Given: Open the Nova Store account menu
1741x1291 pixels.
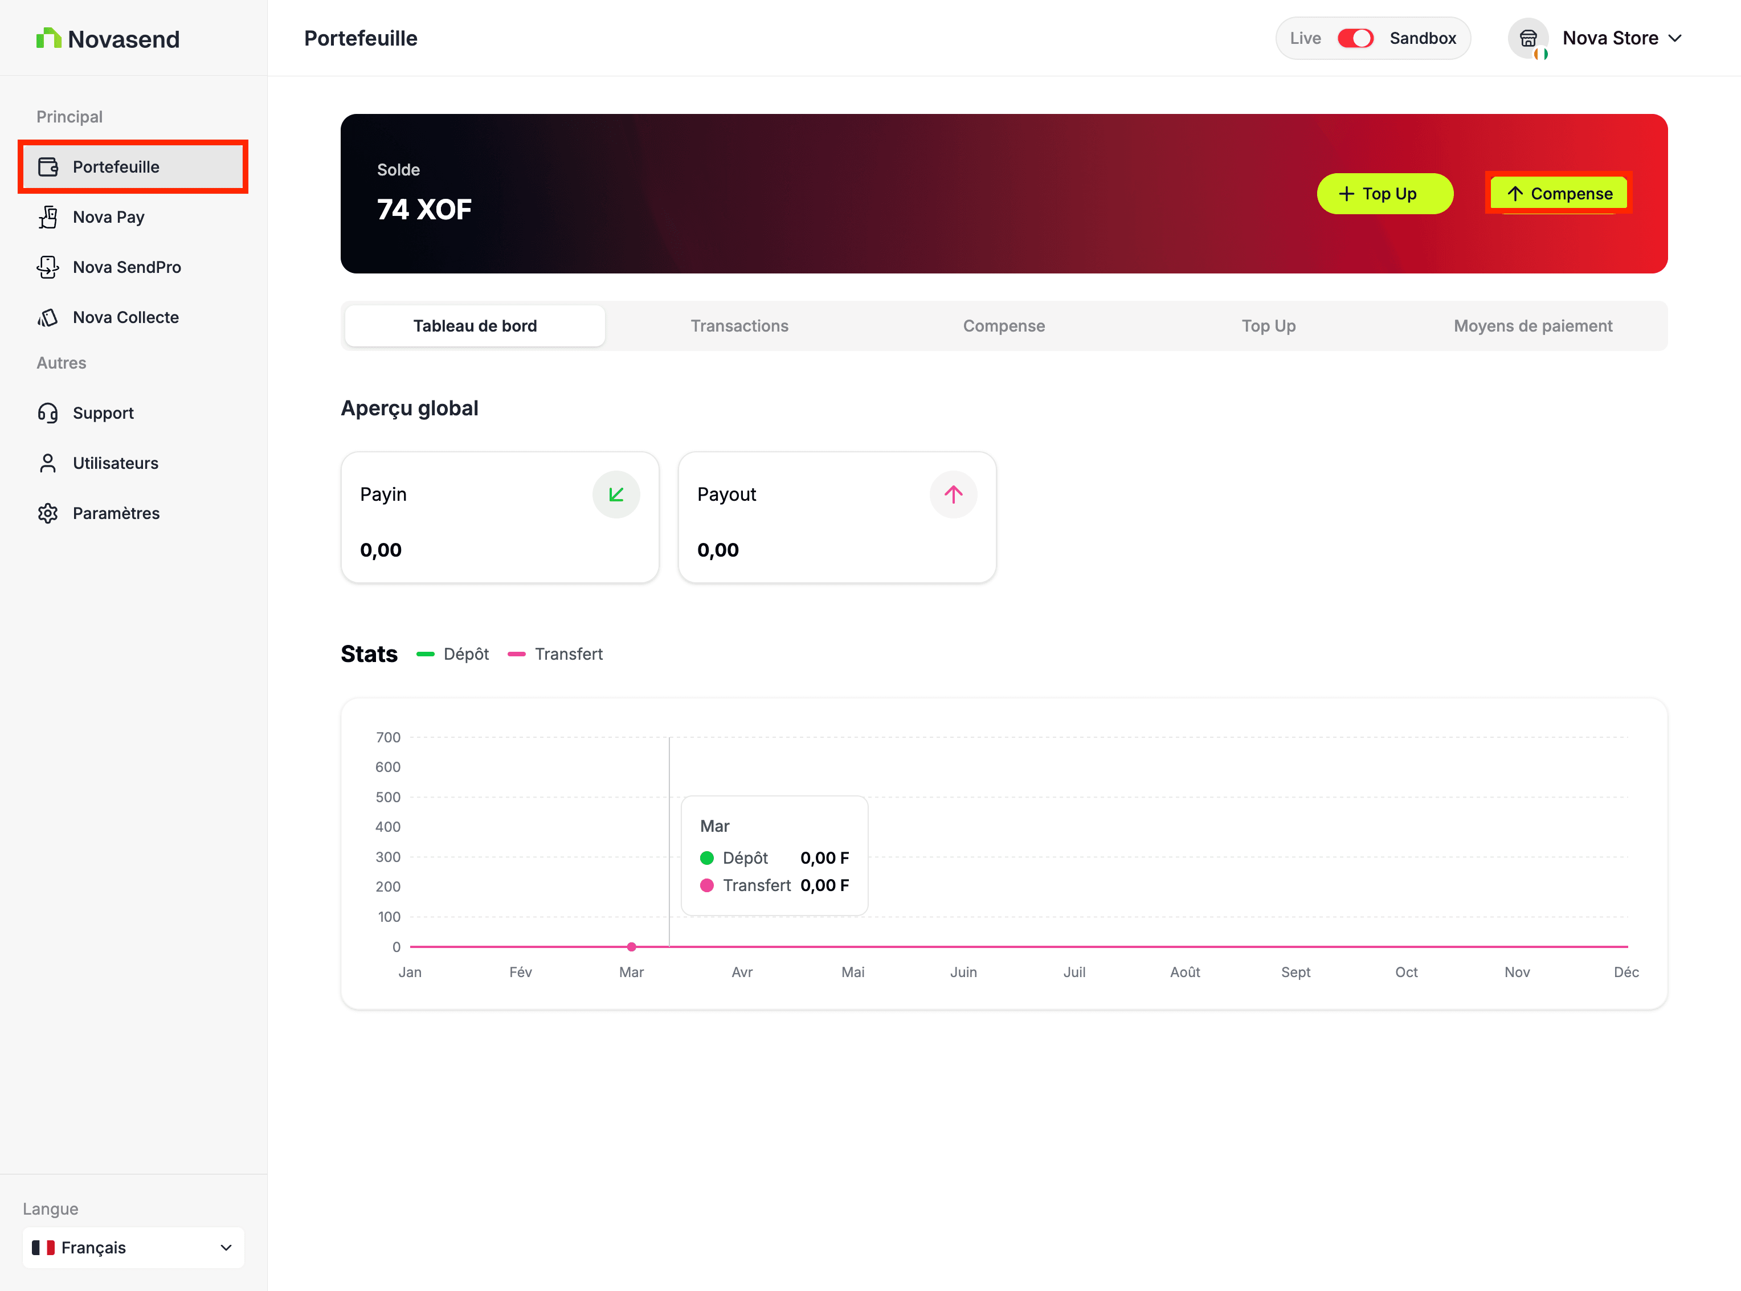Looking at the screenshot, I should [x=1595, y=38].
